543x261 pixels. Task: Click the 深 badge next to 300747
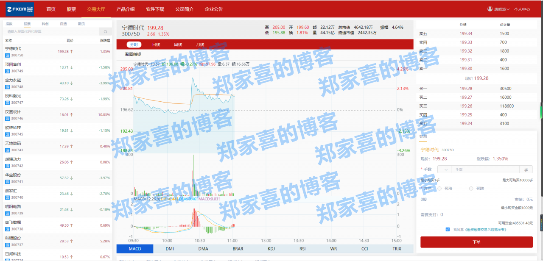point(7,103)
